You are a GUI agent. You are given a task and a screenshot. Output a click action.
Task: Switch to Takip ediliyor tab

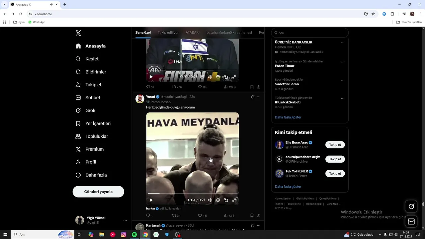pyautogui.click(x=168, y=33)
